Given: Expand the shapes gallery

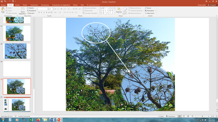Looking at the screenshot, I should click(x=114, y=13).
